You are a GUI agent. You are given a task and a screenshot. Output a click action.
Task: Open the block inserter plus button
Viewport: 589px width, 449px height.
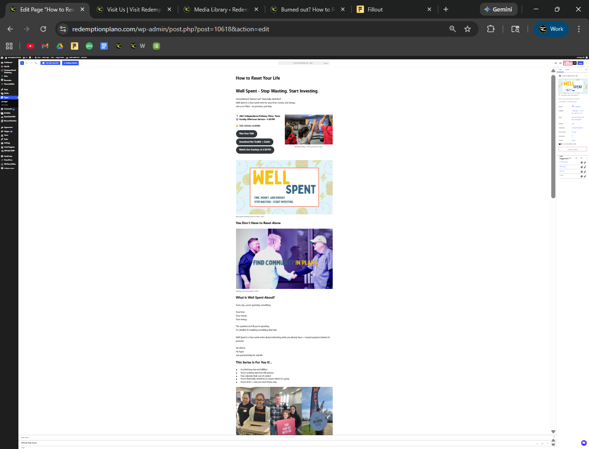point(22,63)
